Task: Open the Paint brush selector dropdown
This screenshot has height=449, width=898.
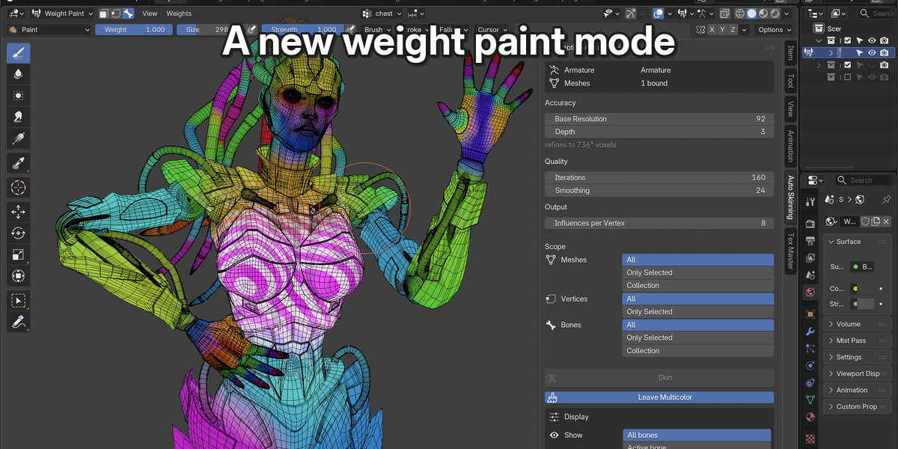Action: point(49,30)
